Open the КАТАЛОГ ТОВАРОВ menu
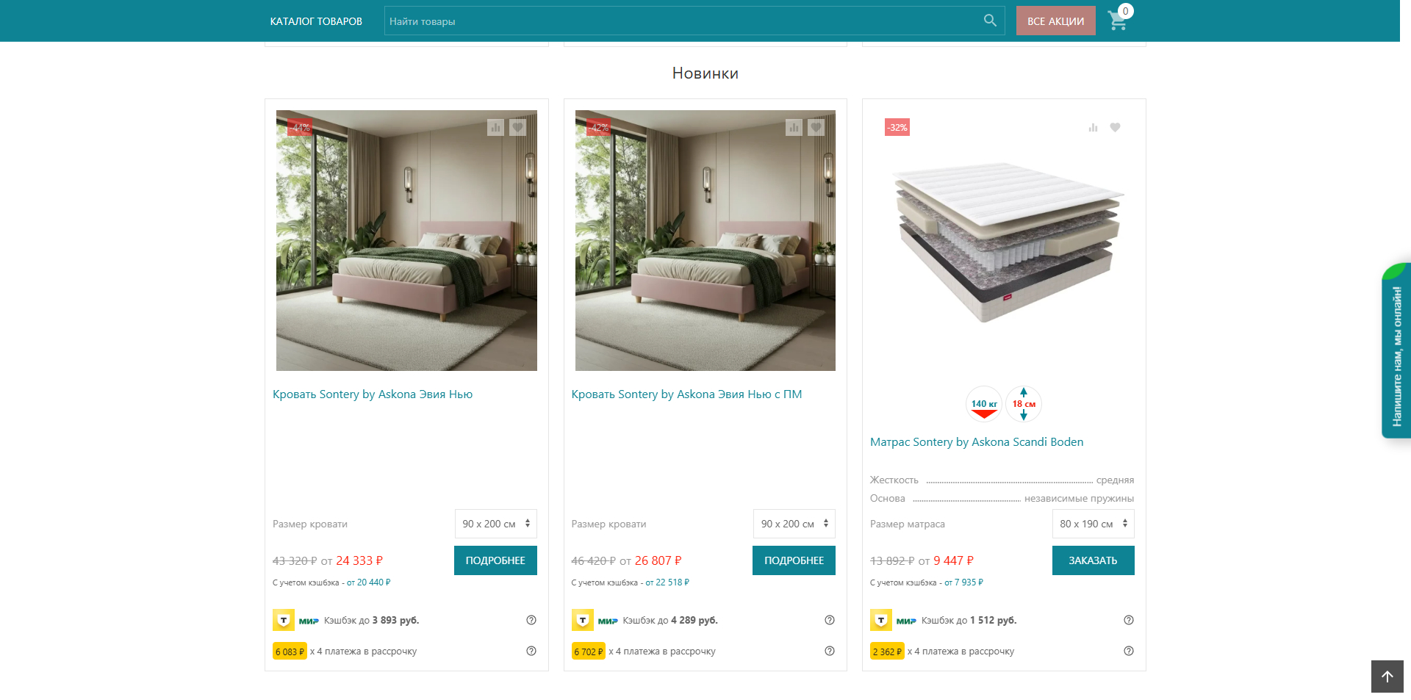Image resolution: width=1411 pixels, height=700 pixels. click(x=316, y=21)
